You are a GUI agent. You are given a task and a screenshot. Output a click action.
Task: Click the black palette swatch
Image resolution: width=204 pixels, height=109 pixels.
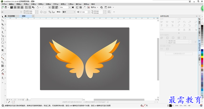[x=202, y=26]
